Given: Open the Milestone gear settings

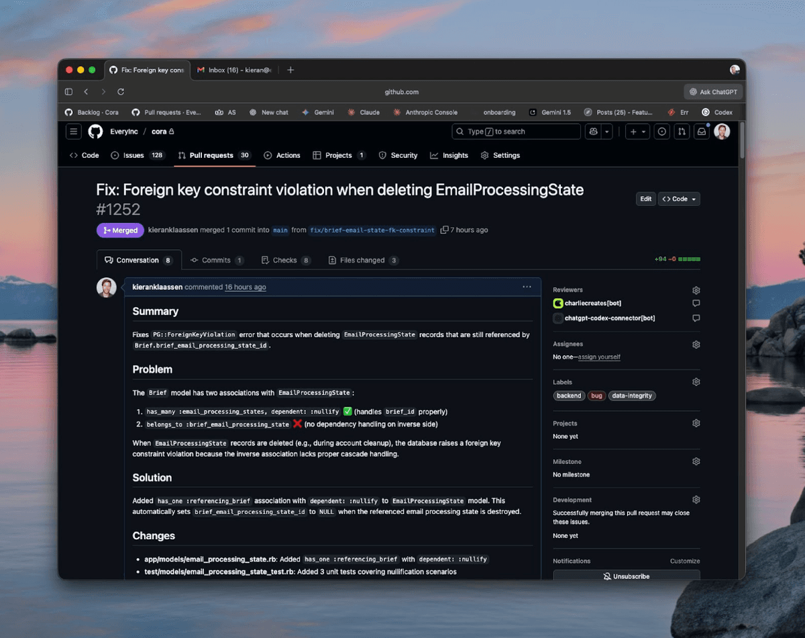Looking at the screenshot, I should (696, 462).
